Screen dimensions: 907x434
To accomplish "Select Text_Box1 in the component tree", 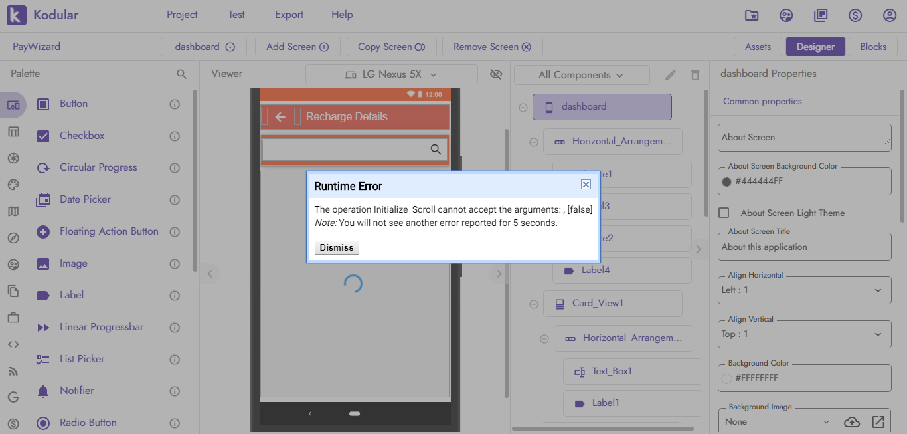I will click(633, 372).
